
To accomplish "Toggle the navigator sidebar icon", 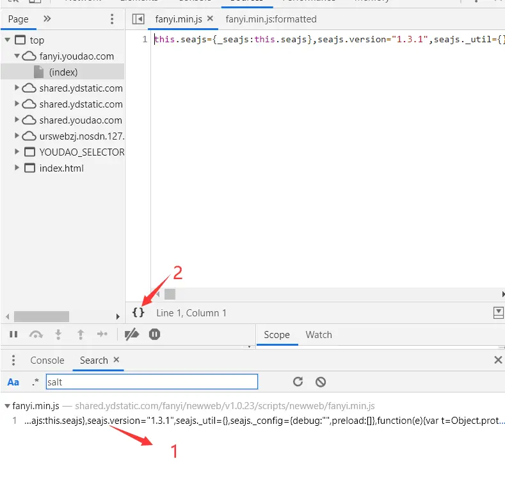I will tap(138, 19).
